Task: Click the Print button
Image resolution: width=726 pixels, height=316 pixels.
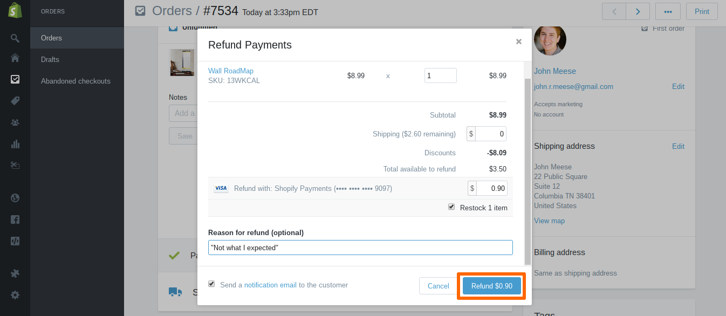Action: point(702,11)
